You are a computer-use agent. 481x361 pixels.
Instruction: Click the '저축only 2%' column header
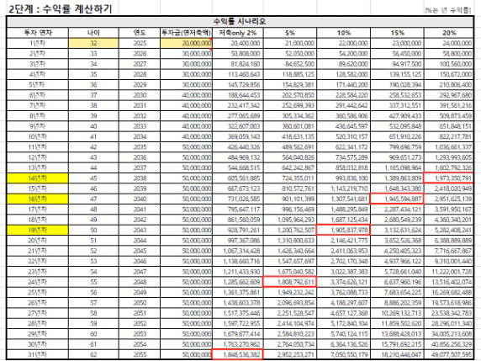point(238,33)
